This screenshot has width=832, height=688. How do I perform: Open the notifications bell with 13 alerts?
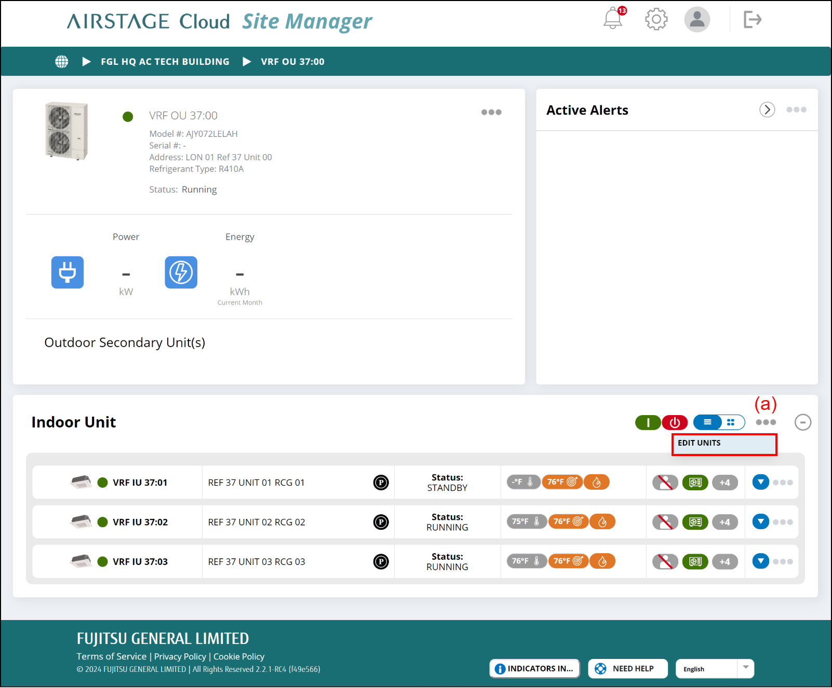coord(613,19)
